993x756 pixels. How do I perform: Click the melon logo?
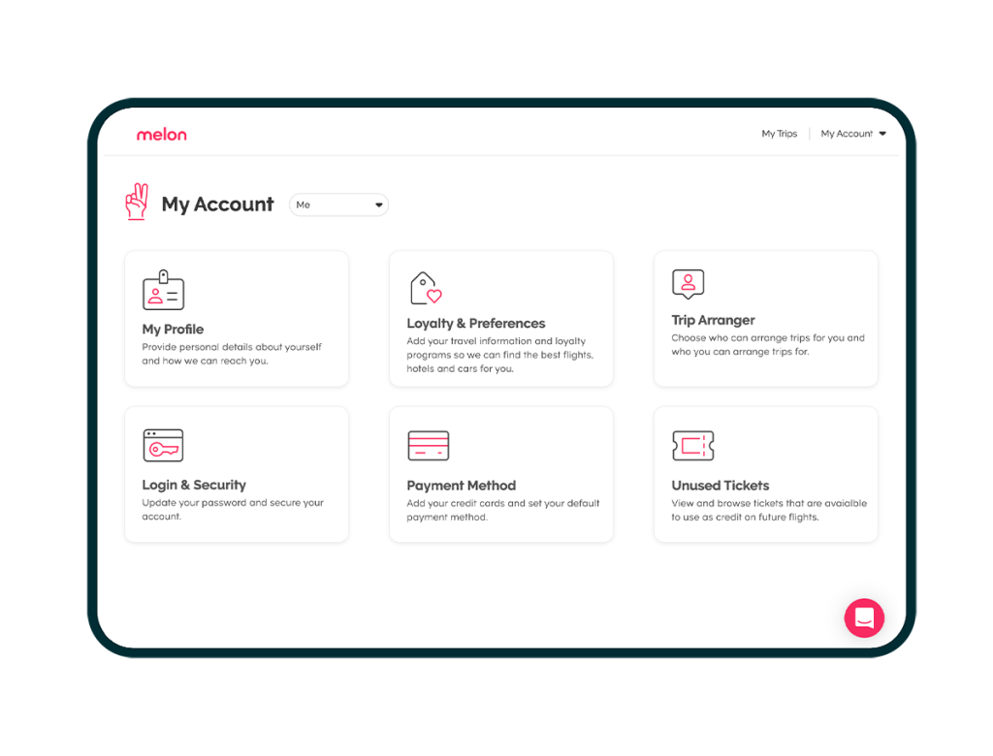(162, 134)
